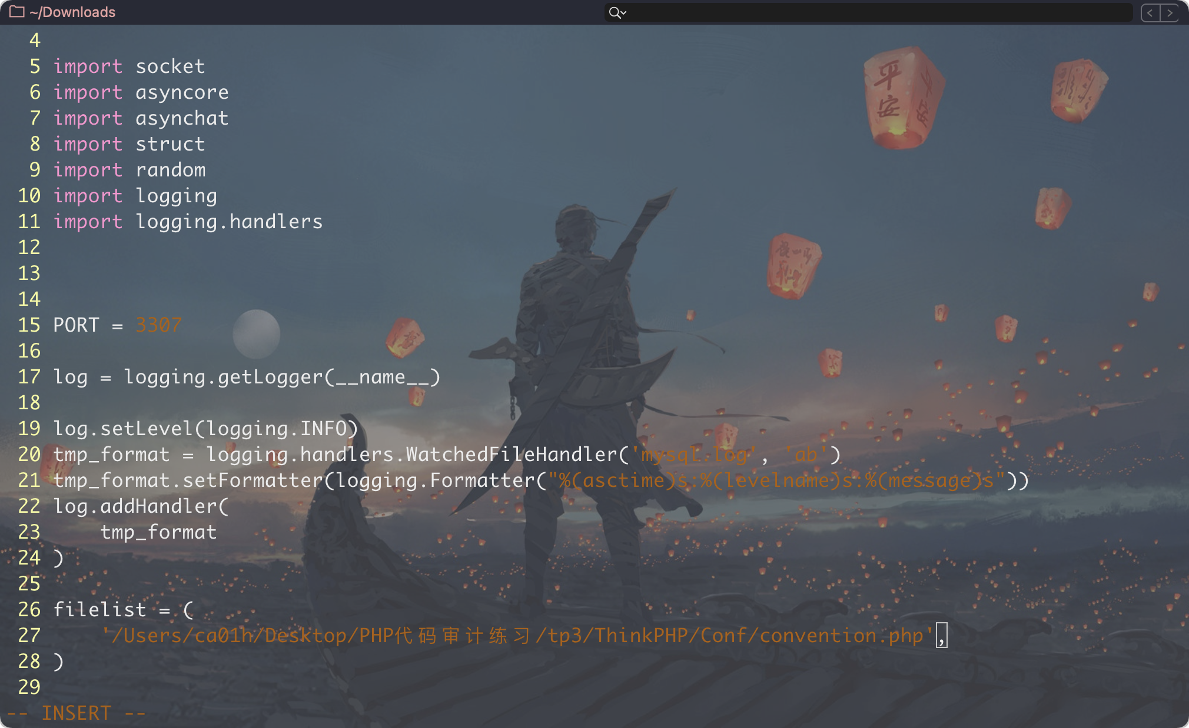Click the convention.php file path string
The image size is (1189, 728).
[x=517, y=636]
